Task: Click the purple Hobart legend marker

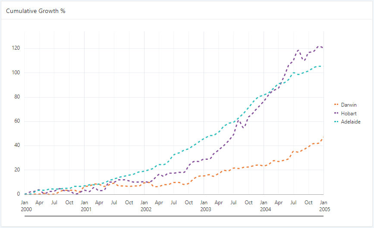Action: tap(336, 113)
